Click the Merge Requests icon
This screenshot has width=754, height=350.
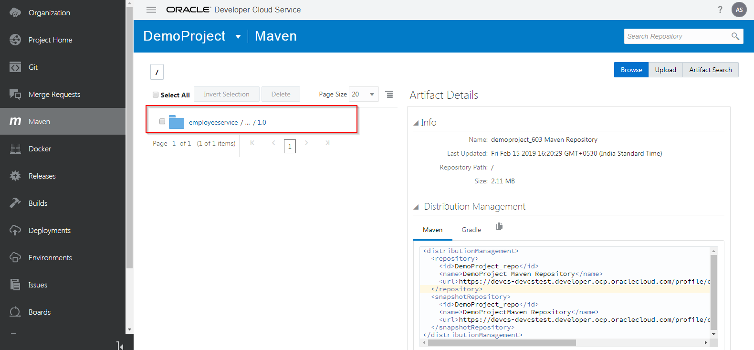15,95
